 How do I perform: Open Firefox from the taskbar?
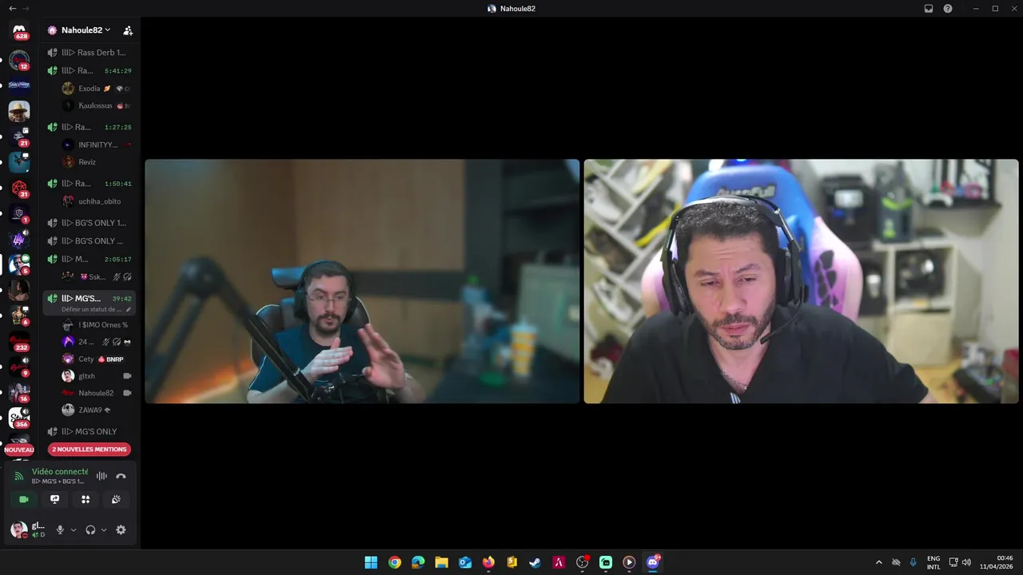(488, 562)
